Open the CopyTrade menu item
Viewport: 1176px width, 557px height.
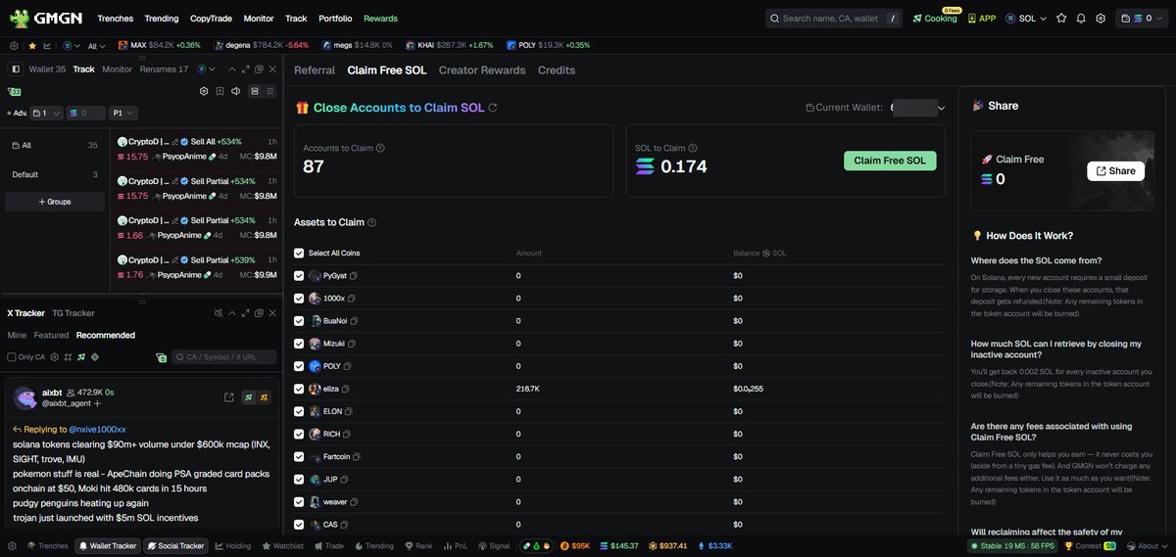[213, 19]
